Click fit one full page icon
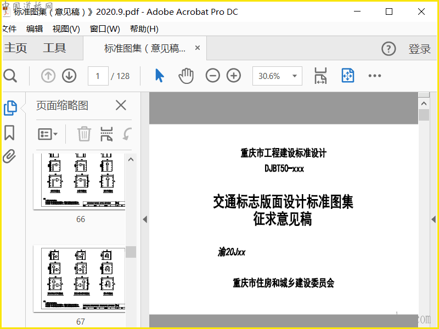Image resolution: width=439 pixels, height=329 pixels. 348,76
